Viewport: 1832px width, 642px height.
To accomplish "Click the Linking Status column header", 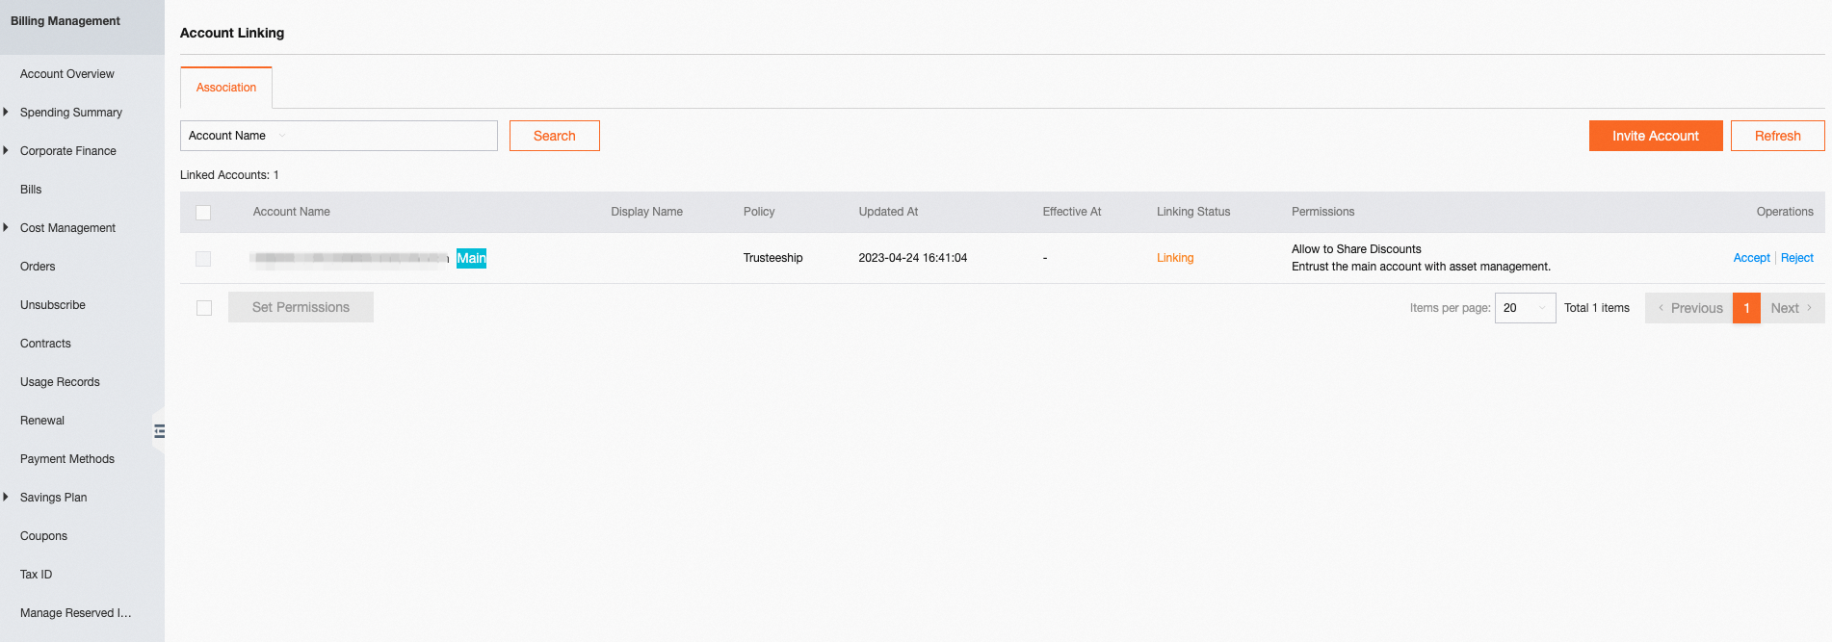I will pyautogui.click(x=1193, y=212).
